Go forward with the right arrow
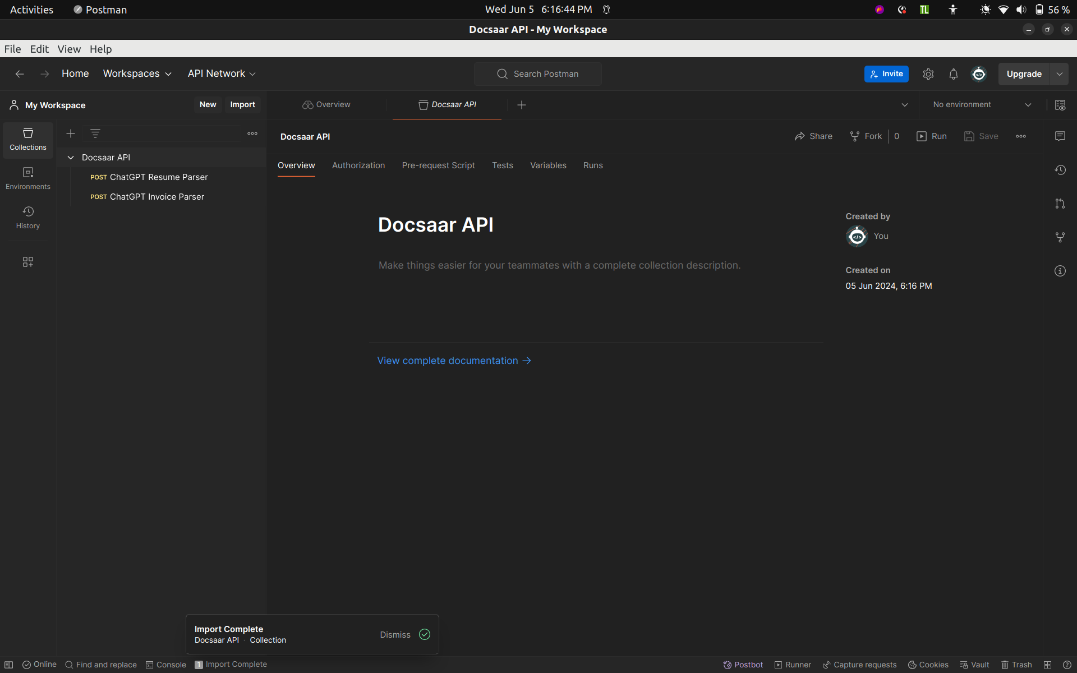Screen dimensions: 1077x673 [x=45, y=74]
